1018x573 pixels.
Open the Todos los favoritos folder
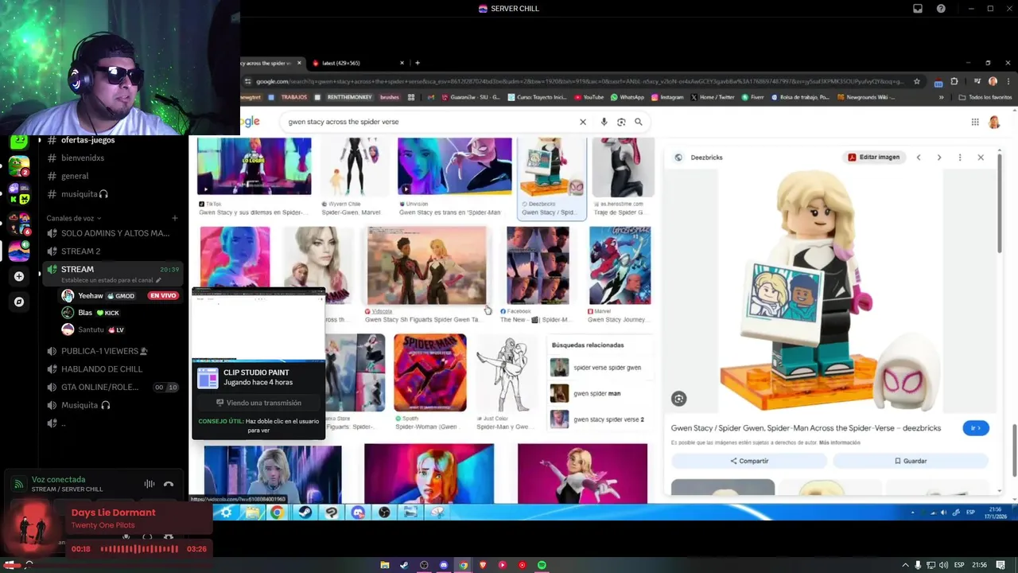coord(985,97)
